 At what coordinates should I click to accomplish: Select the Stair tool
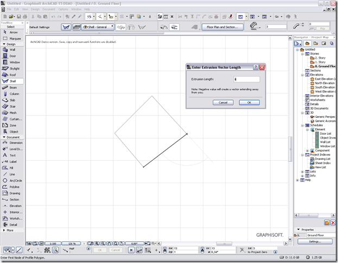click(x=12, y=107)
